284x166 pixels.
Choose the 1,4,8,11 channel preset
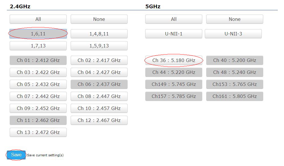[99, 34]
